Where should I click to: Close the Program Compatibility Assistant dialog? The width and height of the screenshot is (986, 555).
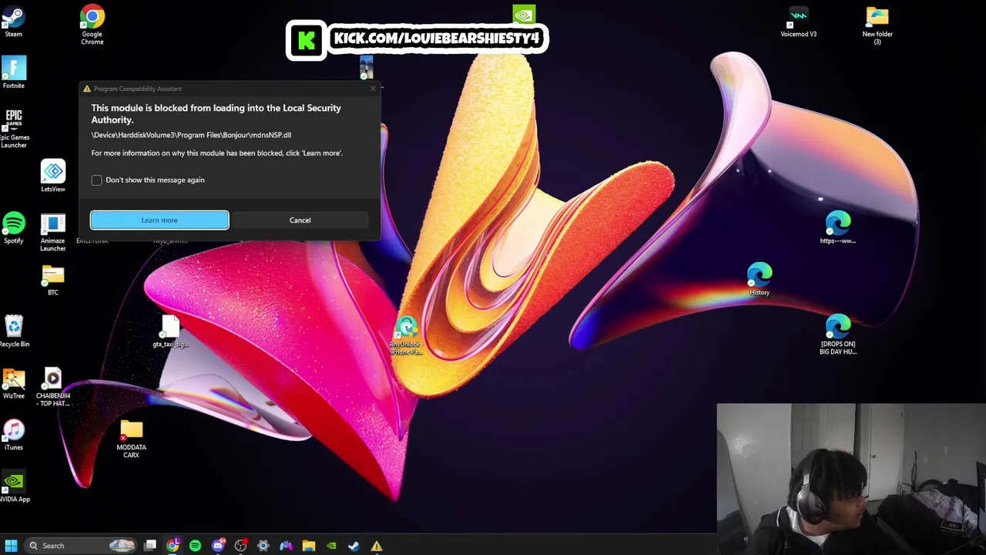pyautogui.click(x=373, y=89)
